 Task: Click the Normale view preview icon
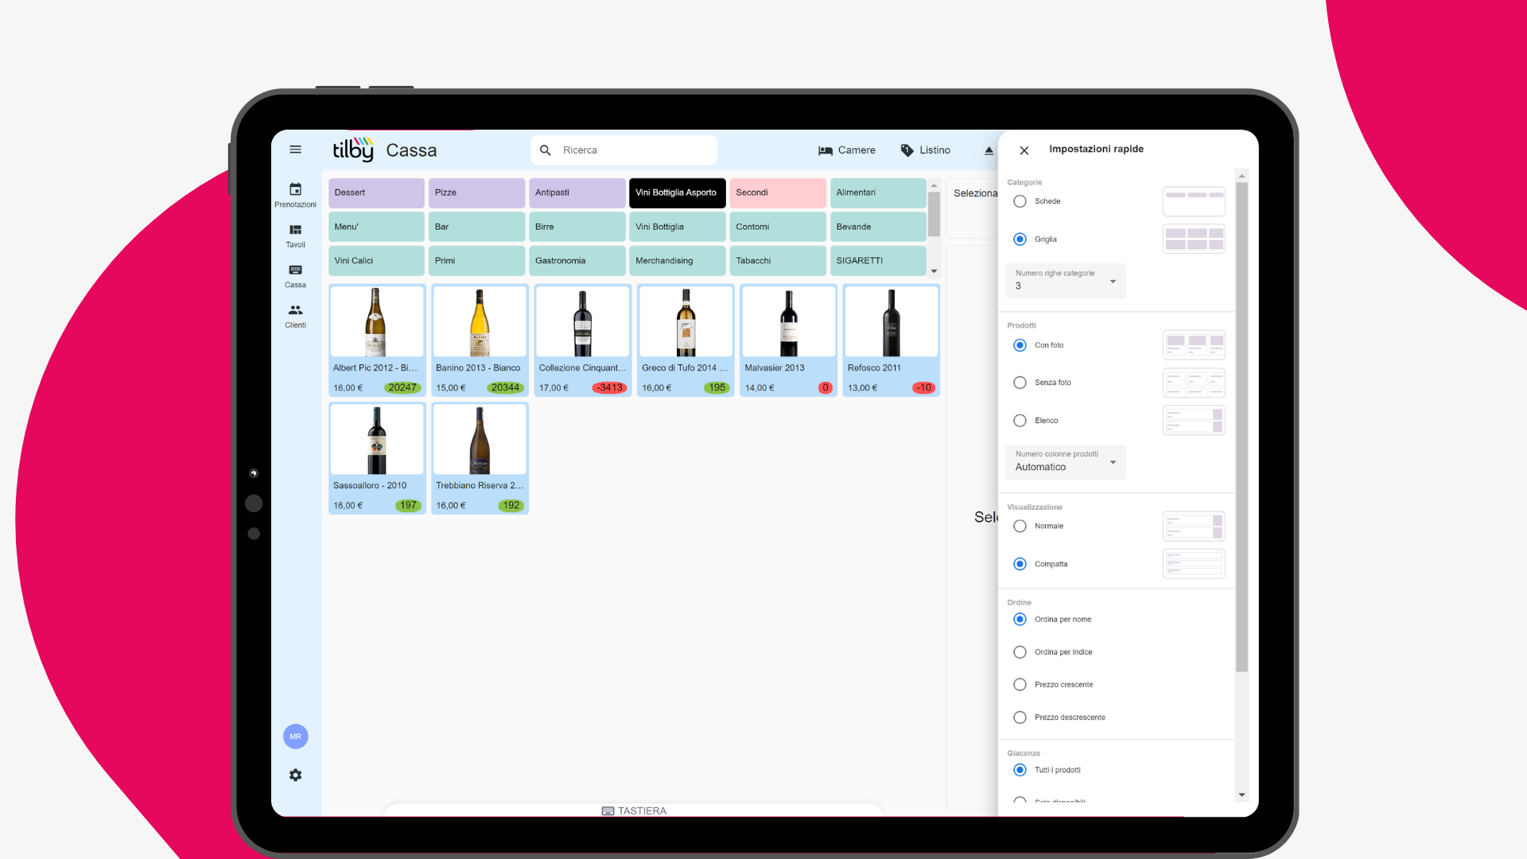[1194, 526]
